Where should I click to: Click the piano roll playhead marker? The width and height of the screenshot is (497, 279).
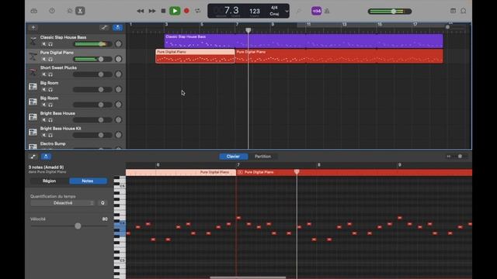(x=297, y=172)
